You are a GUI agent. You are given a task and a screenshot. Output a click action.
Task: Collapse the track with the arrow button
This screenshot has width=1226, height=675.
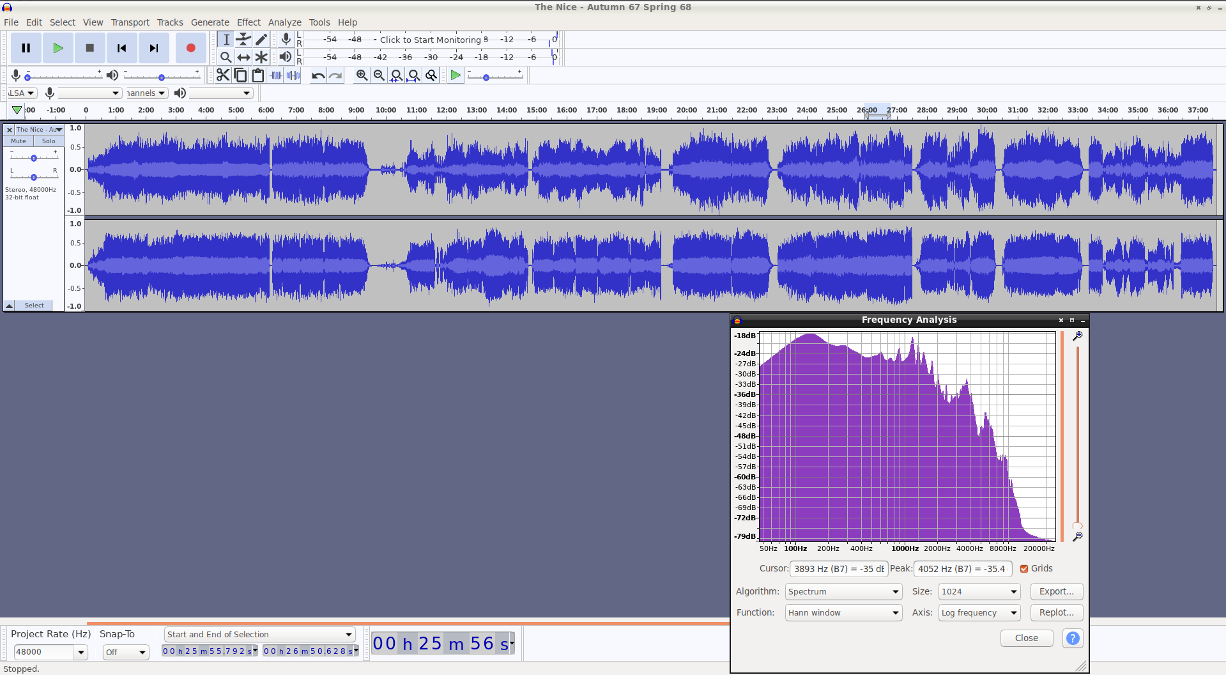[x=10, y=306]
